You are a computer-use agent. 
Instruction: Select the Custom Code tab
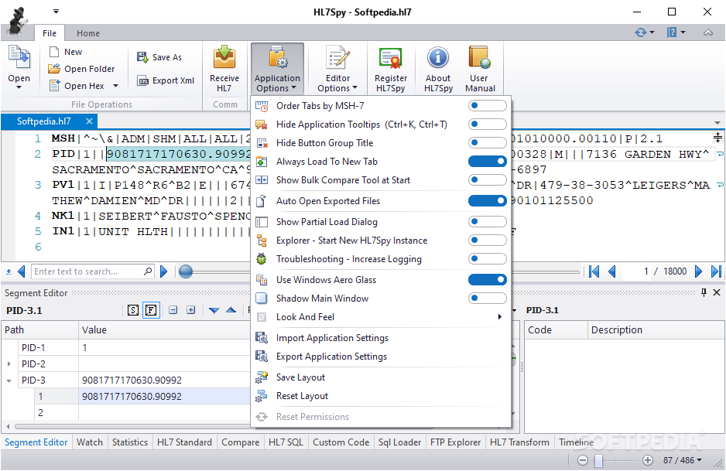pyautogui.click(x=341, y=442)
